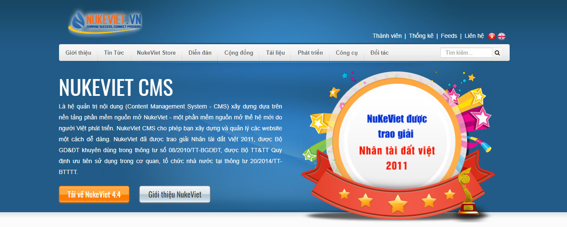
Task: Click the Thành viên link
Action: [387, 36]
